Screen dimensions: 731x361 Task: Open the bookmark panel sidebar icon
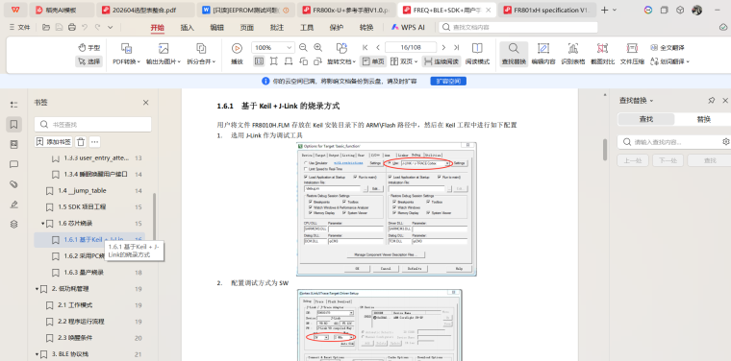coord(14,124)
